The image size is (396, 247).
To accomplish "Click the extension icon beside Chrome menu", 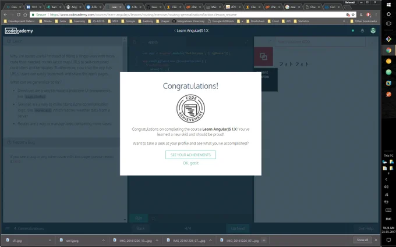I will click(x=369, y=15).
